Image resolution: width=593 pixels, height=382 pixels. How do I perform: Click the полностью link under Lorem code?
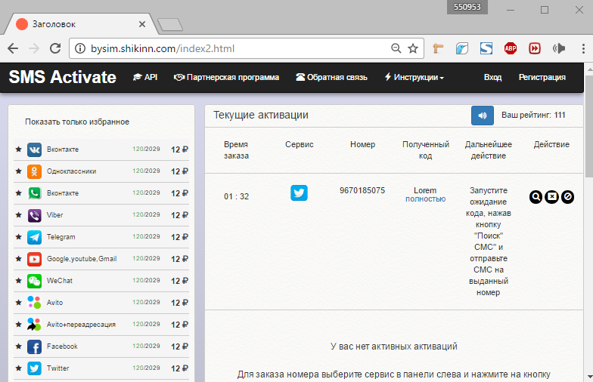point(425,199)
